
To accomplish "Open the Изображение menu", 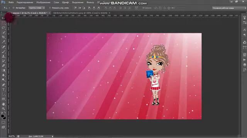I will [43, 2].
